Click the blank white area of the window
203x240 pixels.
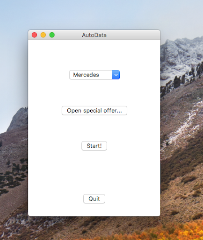coord(94,172)
